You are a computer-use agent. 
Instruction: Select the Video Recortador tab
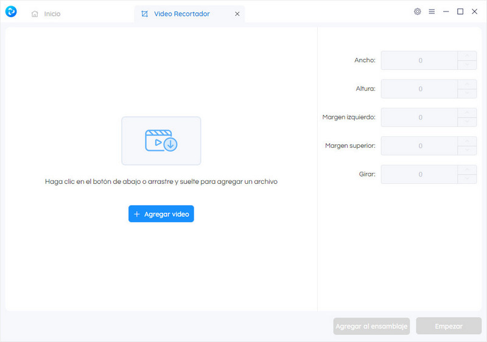coord(183,14)
